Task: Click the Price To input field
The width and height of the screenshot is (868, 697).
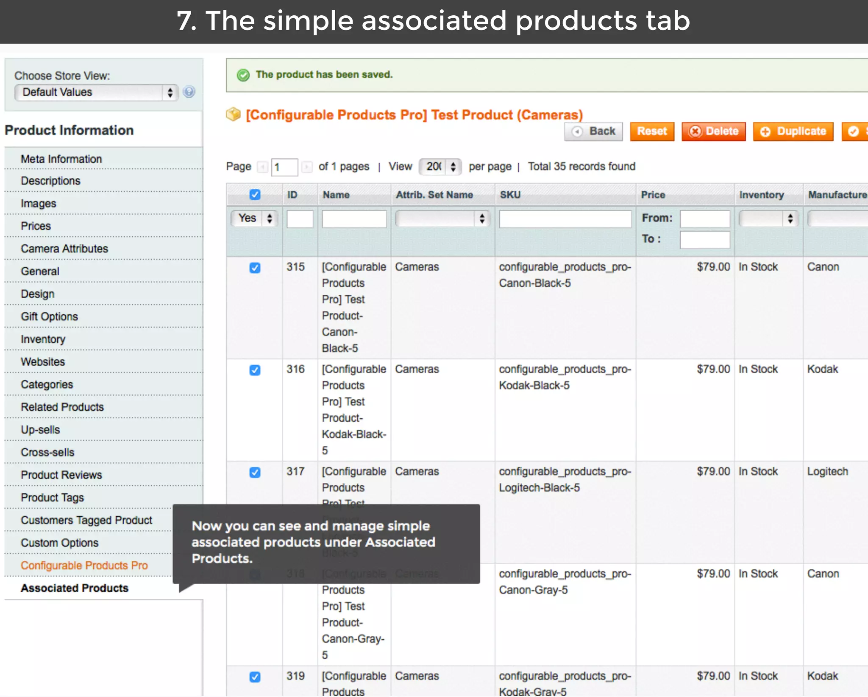Action: (705, 240)
